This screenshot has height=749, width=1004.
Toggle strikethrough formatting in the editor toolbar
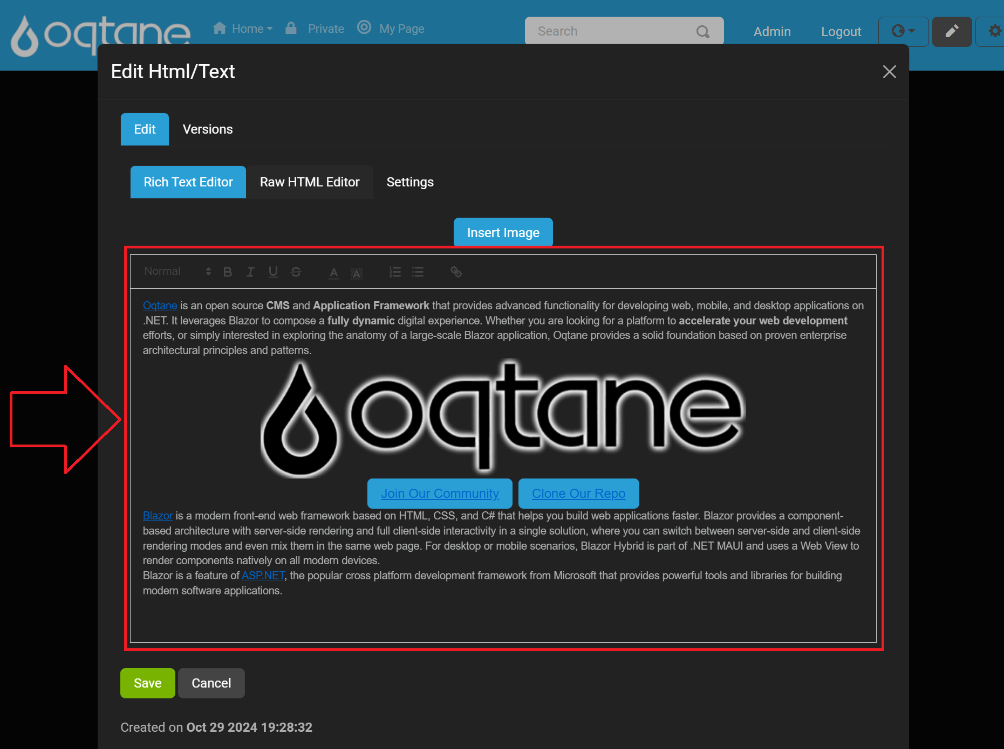296,272
